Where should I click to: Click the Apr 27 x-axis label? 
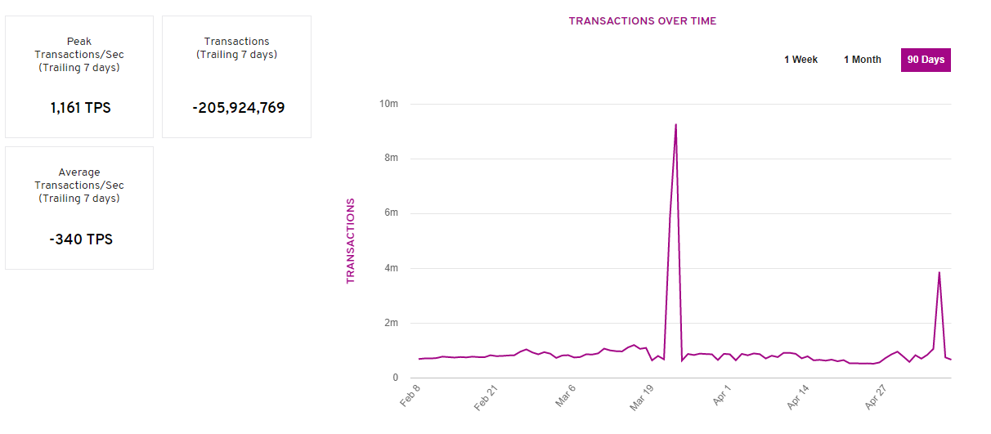click(x=875, y=398)
